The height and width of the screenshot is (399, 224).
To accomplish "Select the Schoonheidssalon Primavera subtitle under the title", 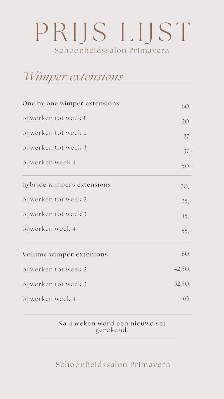I will [112, 51].
